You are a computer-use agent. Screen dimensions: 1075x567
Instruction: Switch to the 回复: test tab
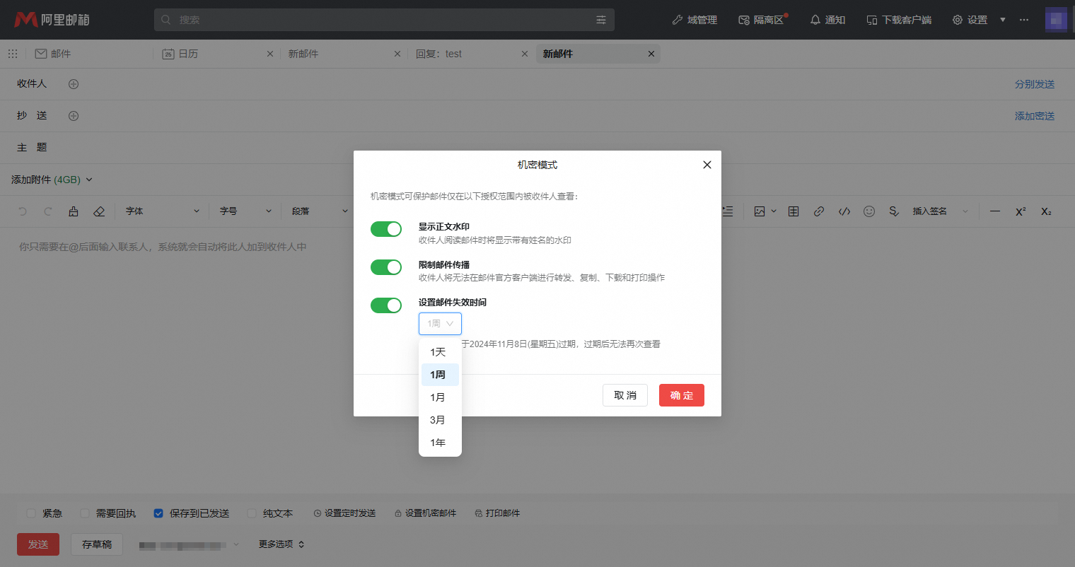pyautogui.click(x=438, y=54)
